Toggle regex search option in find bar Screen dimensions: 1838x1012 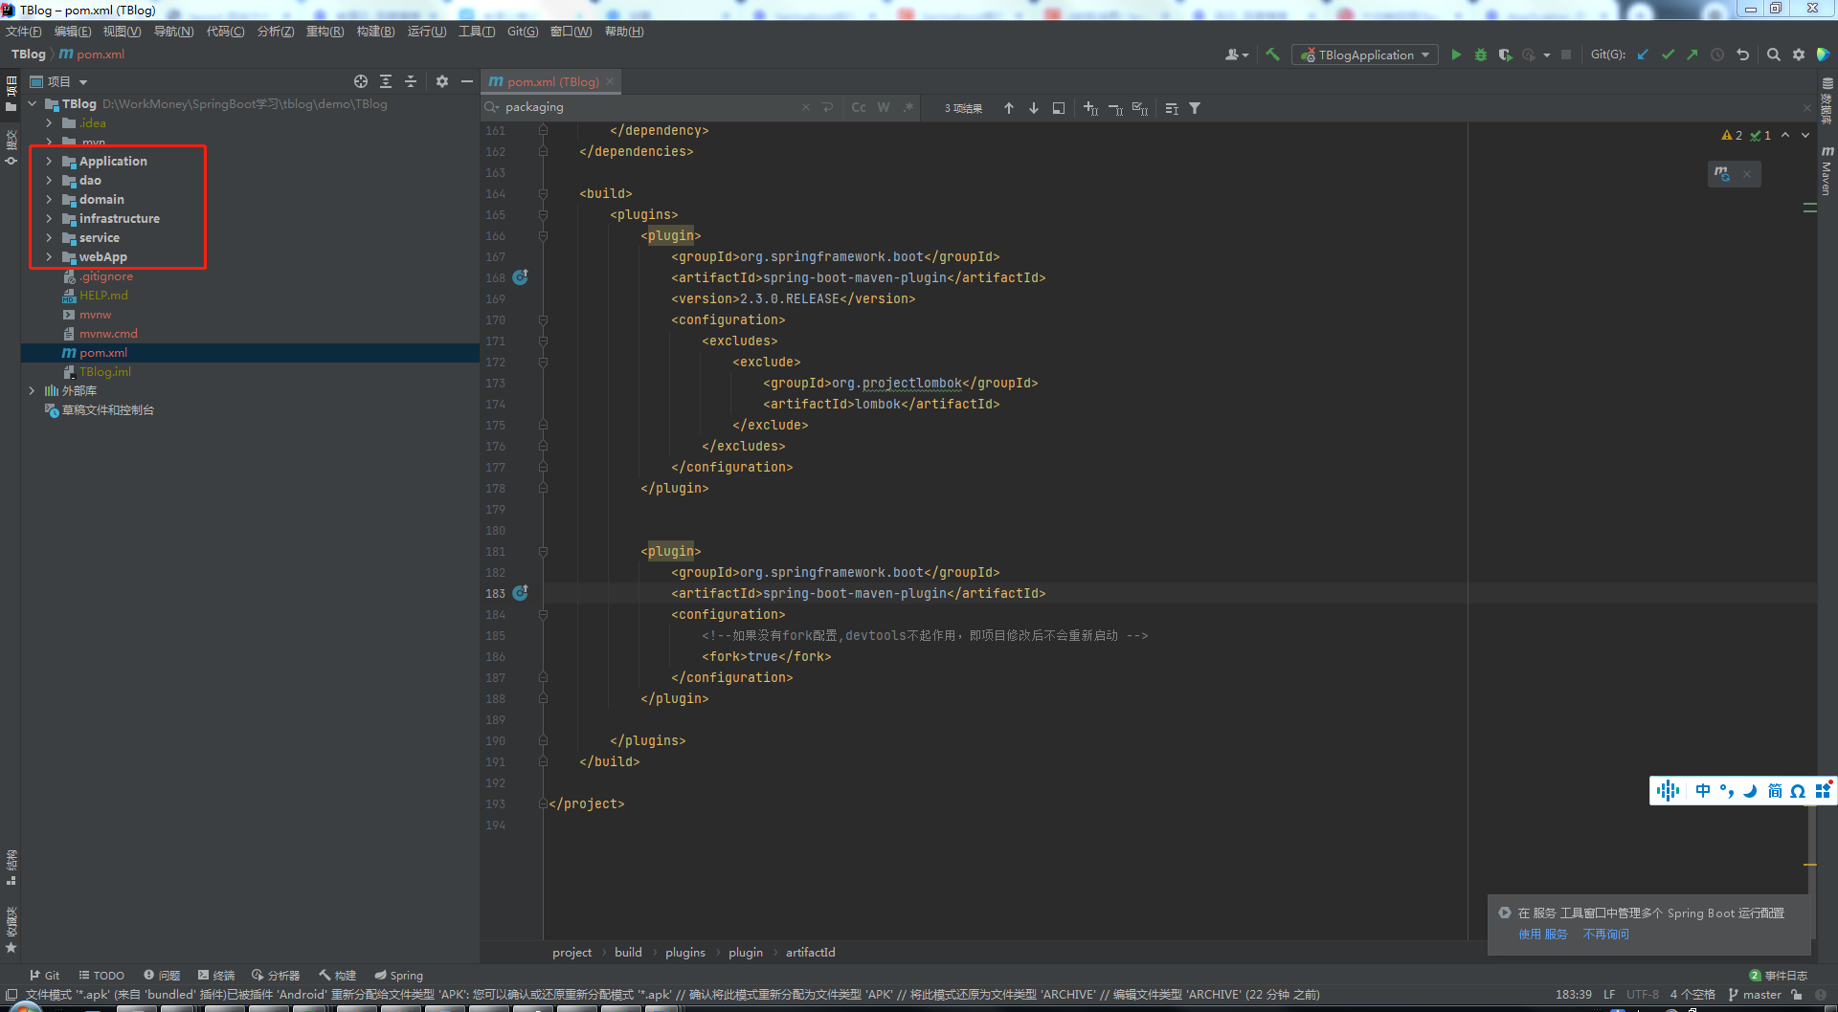pos(908,108)
